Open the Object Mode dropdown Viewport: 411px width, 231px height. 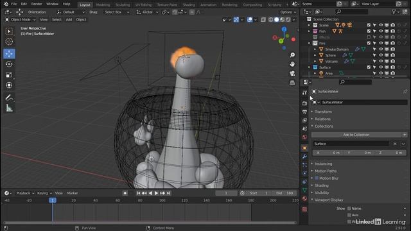pos(20,20)
